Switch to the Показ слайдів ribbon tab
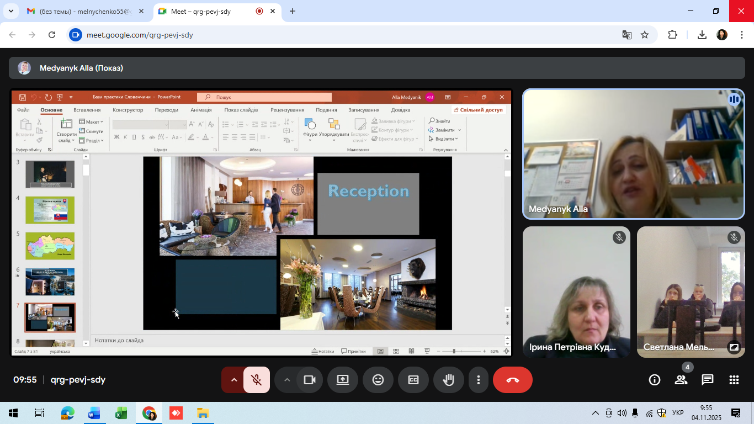 click(241, 110)
